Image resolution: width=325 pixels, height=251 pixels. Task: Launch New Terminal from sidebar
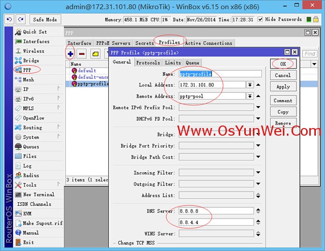(39, 195)
